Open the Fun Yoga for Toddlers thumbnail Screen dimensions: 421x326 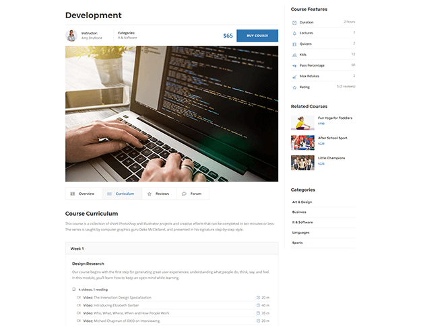point(302,122)
